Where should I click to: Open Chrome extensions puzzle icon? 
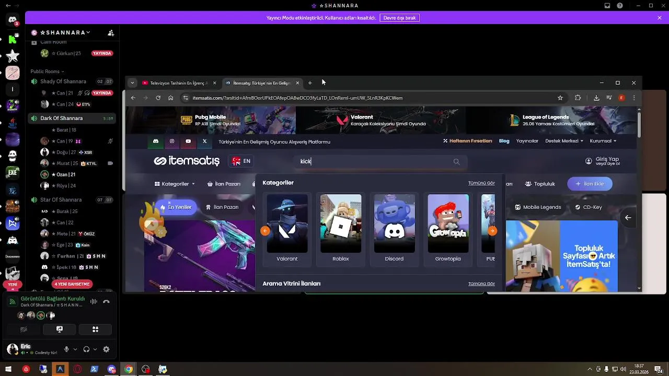click(578, 98)
